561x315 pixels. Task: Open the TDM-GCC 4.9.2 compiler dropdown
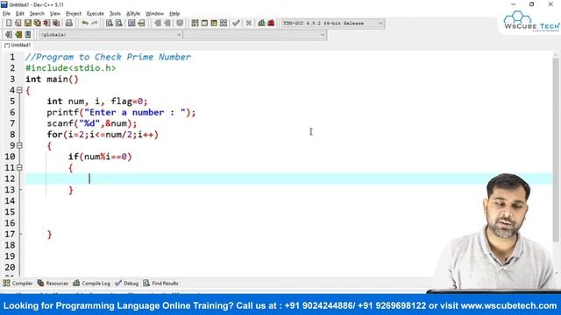tap(333, 24)
